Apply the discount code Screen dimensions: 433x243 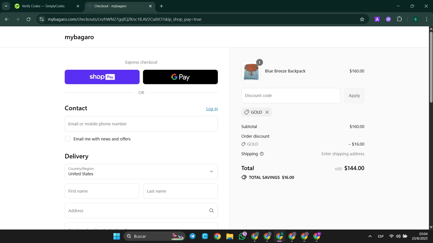(x=354, y=96)
